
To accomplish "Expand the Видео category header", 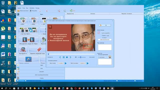I will [40, 14].
